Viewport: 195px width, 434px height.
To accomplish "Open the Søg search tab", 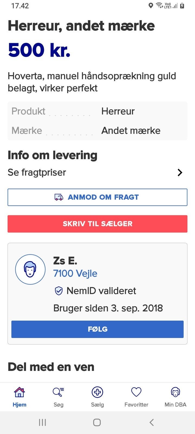I will pos(58,392).
